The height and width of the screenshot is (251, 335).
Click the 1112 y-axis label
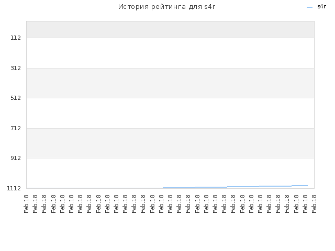click(x=14, y=188)
